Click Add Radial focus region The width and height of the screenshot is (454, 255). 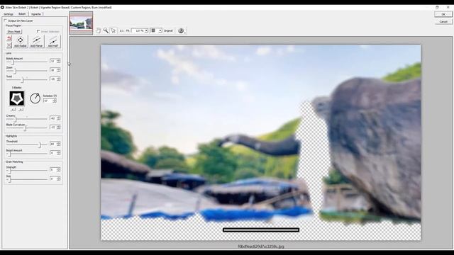click(21, 41)
